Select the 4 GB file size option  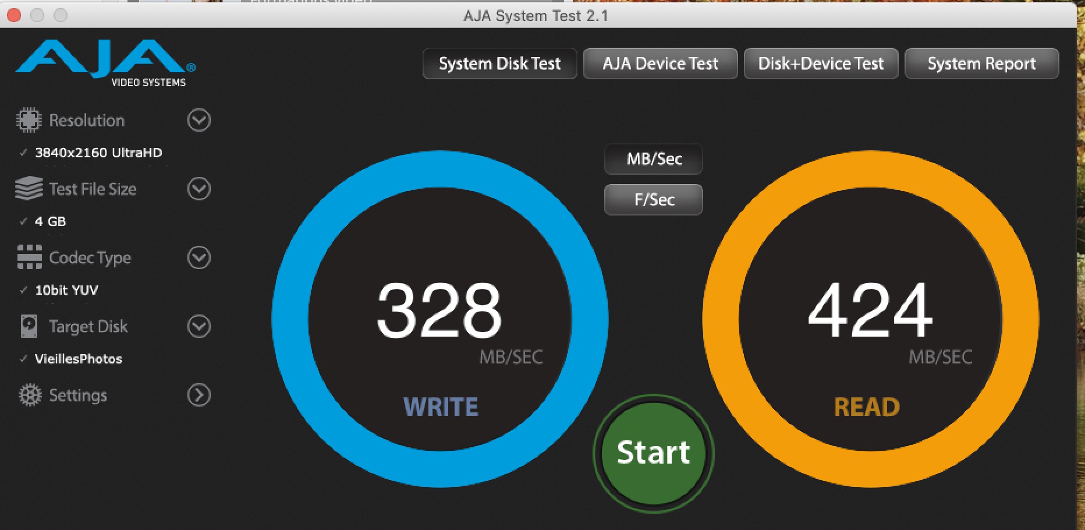point(51,221)
